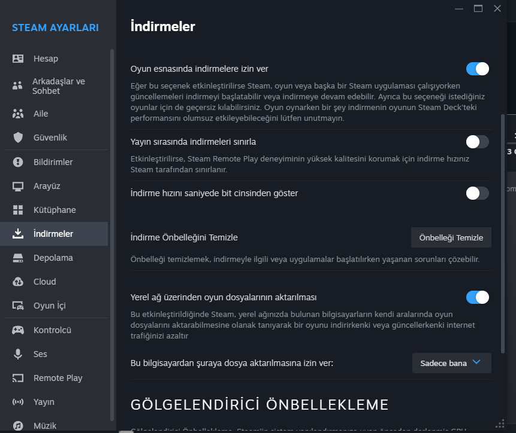The image size is (516, 433).
Task: Disable downloads during gameplay toggle
Action: (x=477, y=69)
